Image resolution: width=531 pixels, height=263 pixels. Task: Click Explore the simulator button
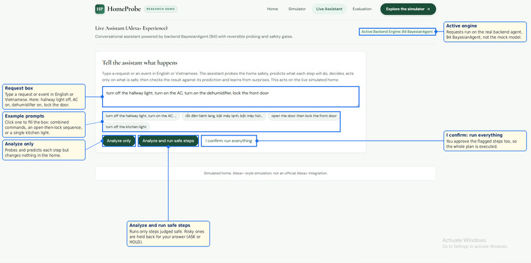pos(408,9)
